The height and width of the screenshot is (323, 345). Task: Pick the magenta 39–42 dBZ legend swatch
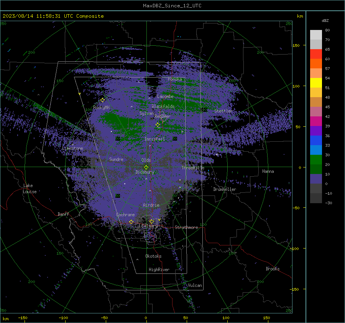316,121
